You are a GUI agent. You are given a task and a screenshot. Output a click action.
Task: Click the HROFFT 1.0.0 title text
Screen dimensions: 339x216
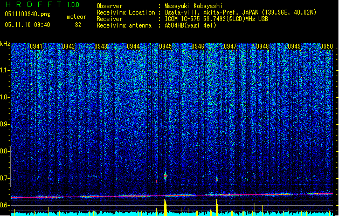(42, 4)
